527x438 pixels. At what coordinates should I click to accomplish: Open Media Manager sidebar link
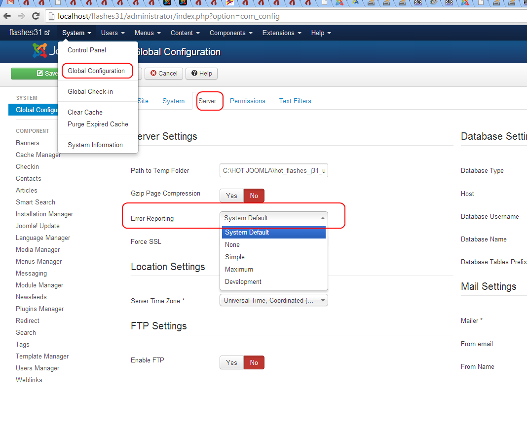tap(38, 249)
